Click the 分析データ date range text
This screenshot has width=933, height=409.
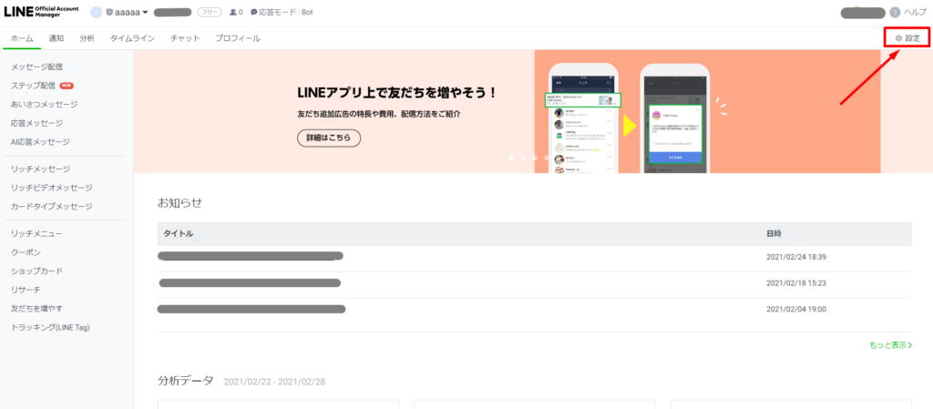[274, 382]
